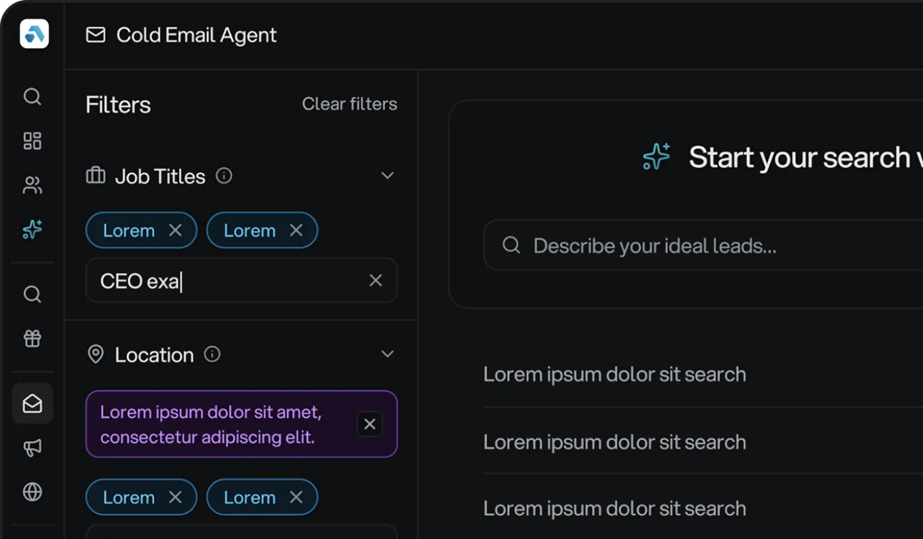Select the dashboard grid icon
The height and width of the screenshot is (539, 923).
point(32,140)
